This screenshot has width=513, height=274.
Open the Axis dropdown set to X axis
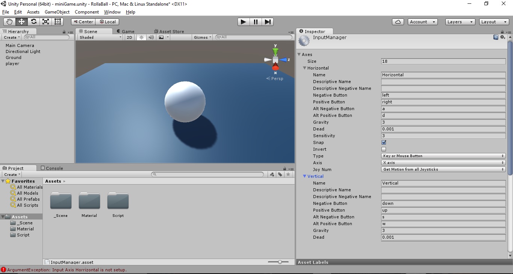tap(443, 162)
